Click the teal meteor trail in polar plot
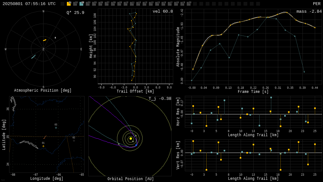323x182 pixels. coord(33,57)
